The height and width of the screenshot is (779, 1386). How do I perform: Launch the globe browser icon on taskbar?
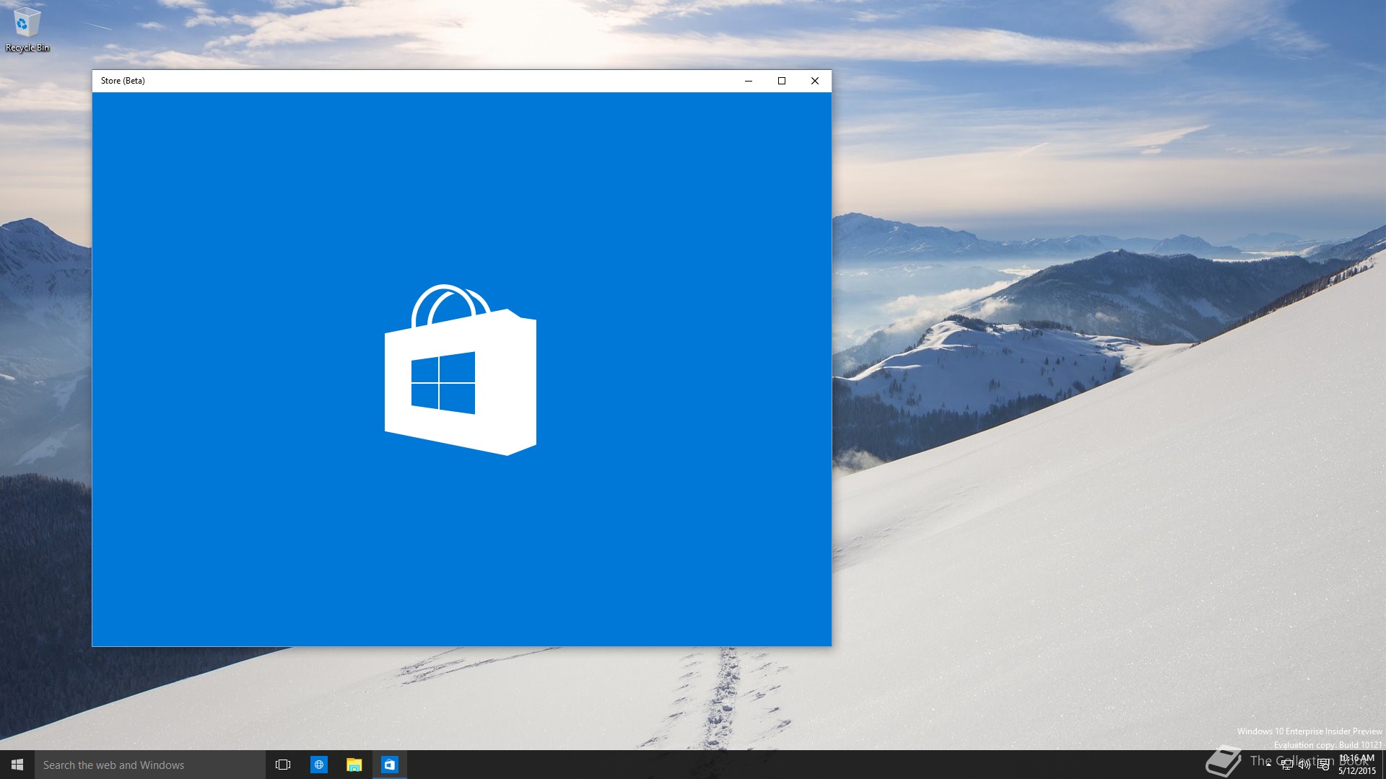tap(318, 765)
